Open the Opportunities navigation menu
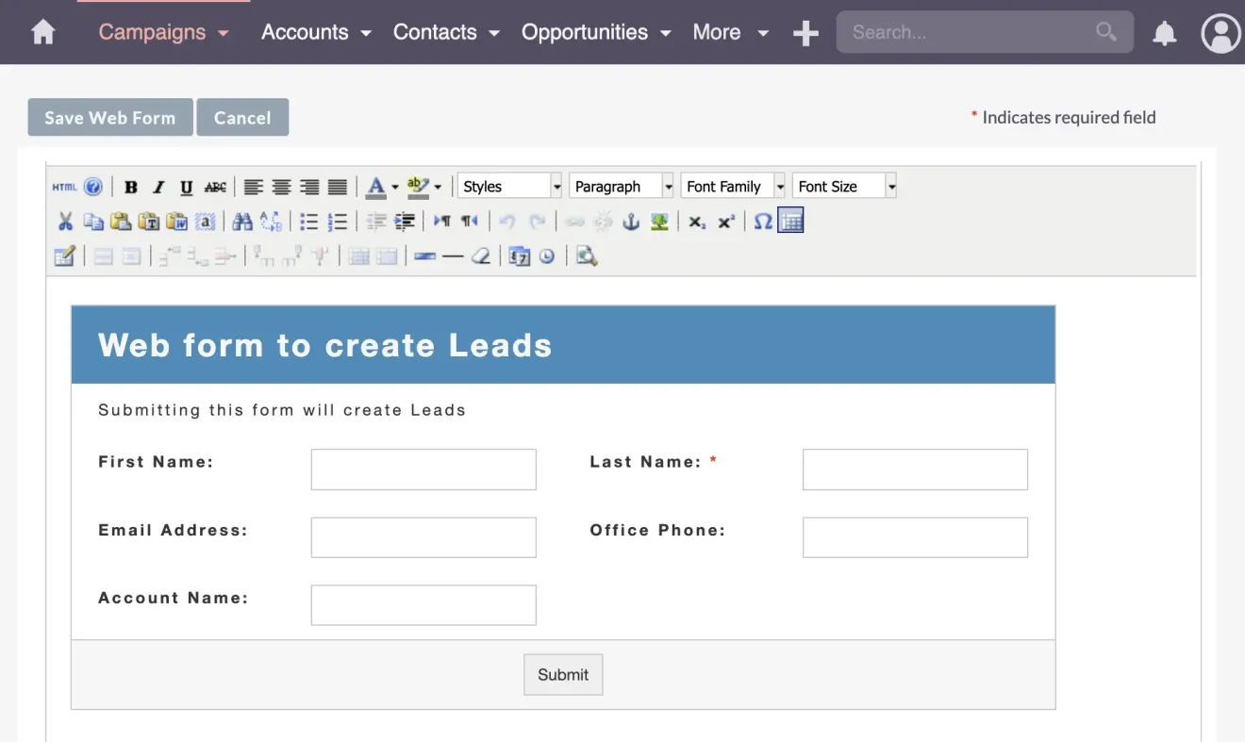This screenshot has height=742, width=1245. point(595,32)
